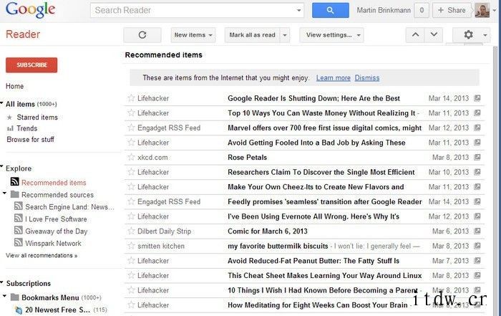This screenshot has width=501, height=316.
Task: Open the New items dropdown
Action: [x=193, y=35]
